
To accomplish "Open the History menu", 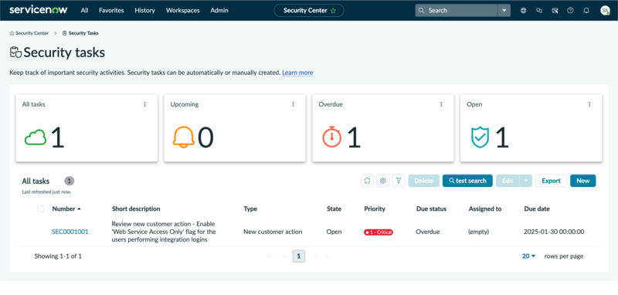I will pyautogui.click(x=144, y=11).
